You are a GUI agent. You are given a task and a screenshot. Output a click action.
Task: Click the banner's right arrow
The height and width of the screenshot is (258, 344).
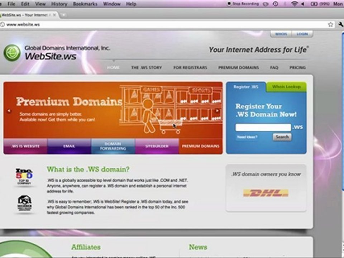pyautogui.click(x=217, y=111)
